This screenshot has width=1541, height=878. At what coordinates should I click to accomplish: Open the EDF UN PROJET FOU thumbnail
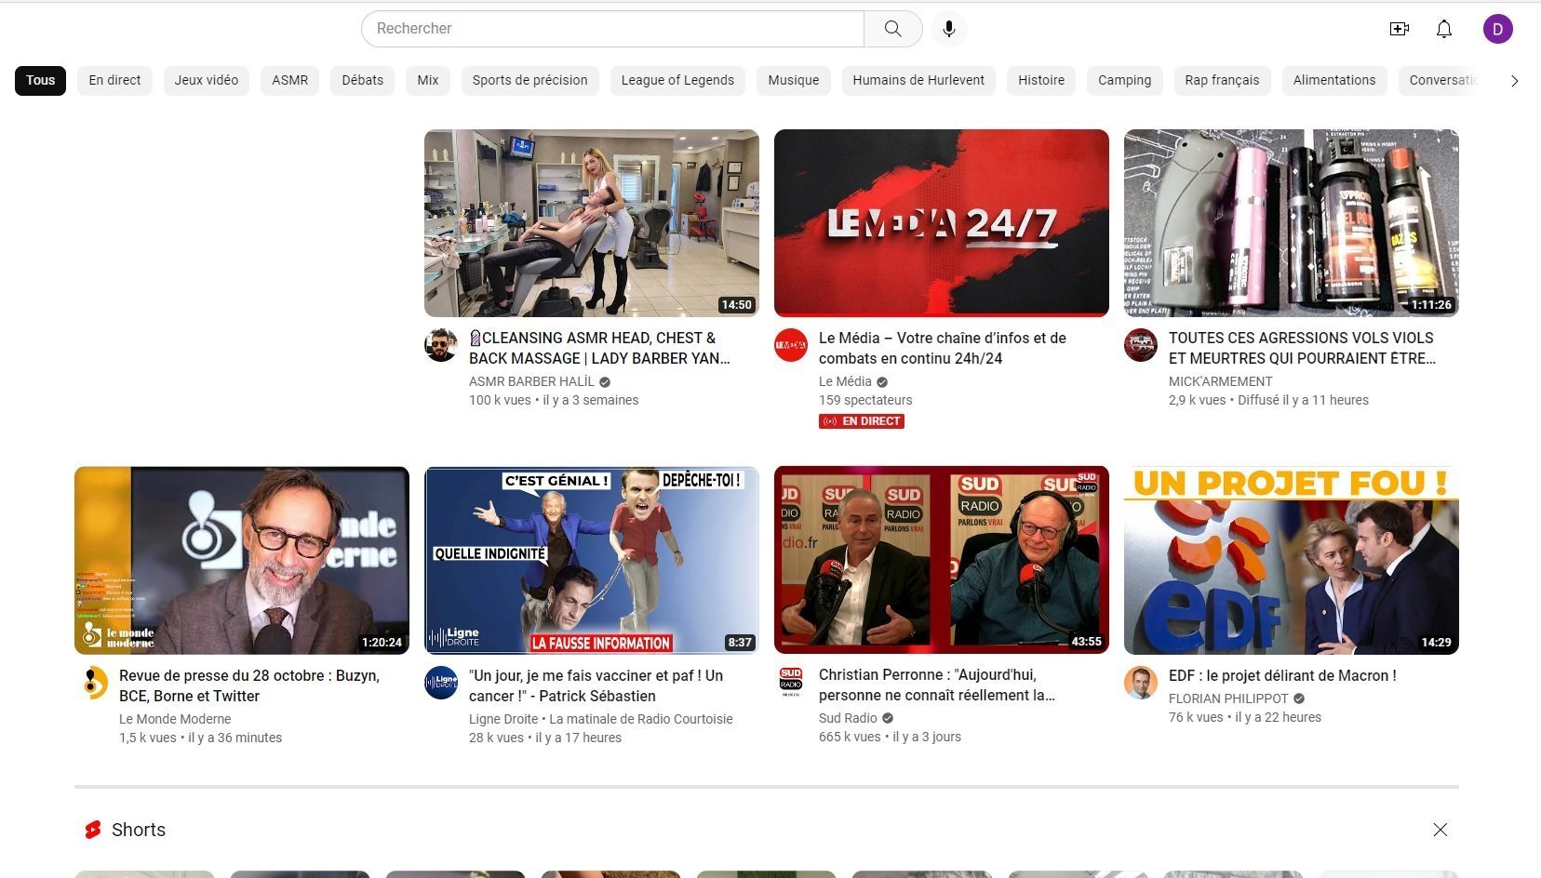(x=1292, y=561)
